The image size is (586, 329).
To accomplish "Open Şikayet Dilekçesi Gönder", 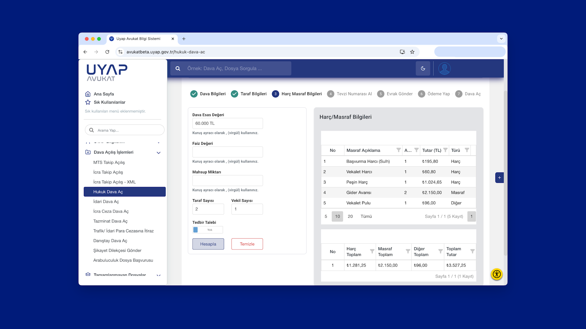I will pos(117,250).
